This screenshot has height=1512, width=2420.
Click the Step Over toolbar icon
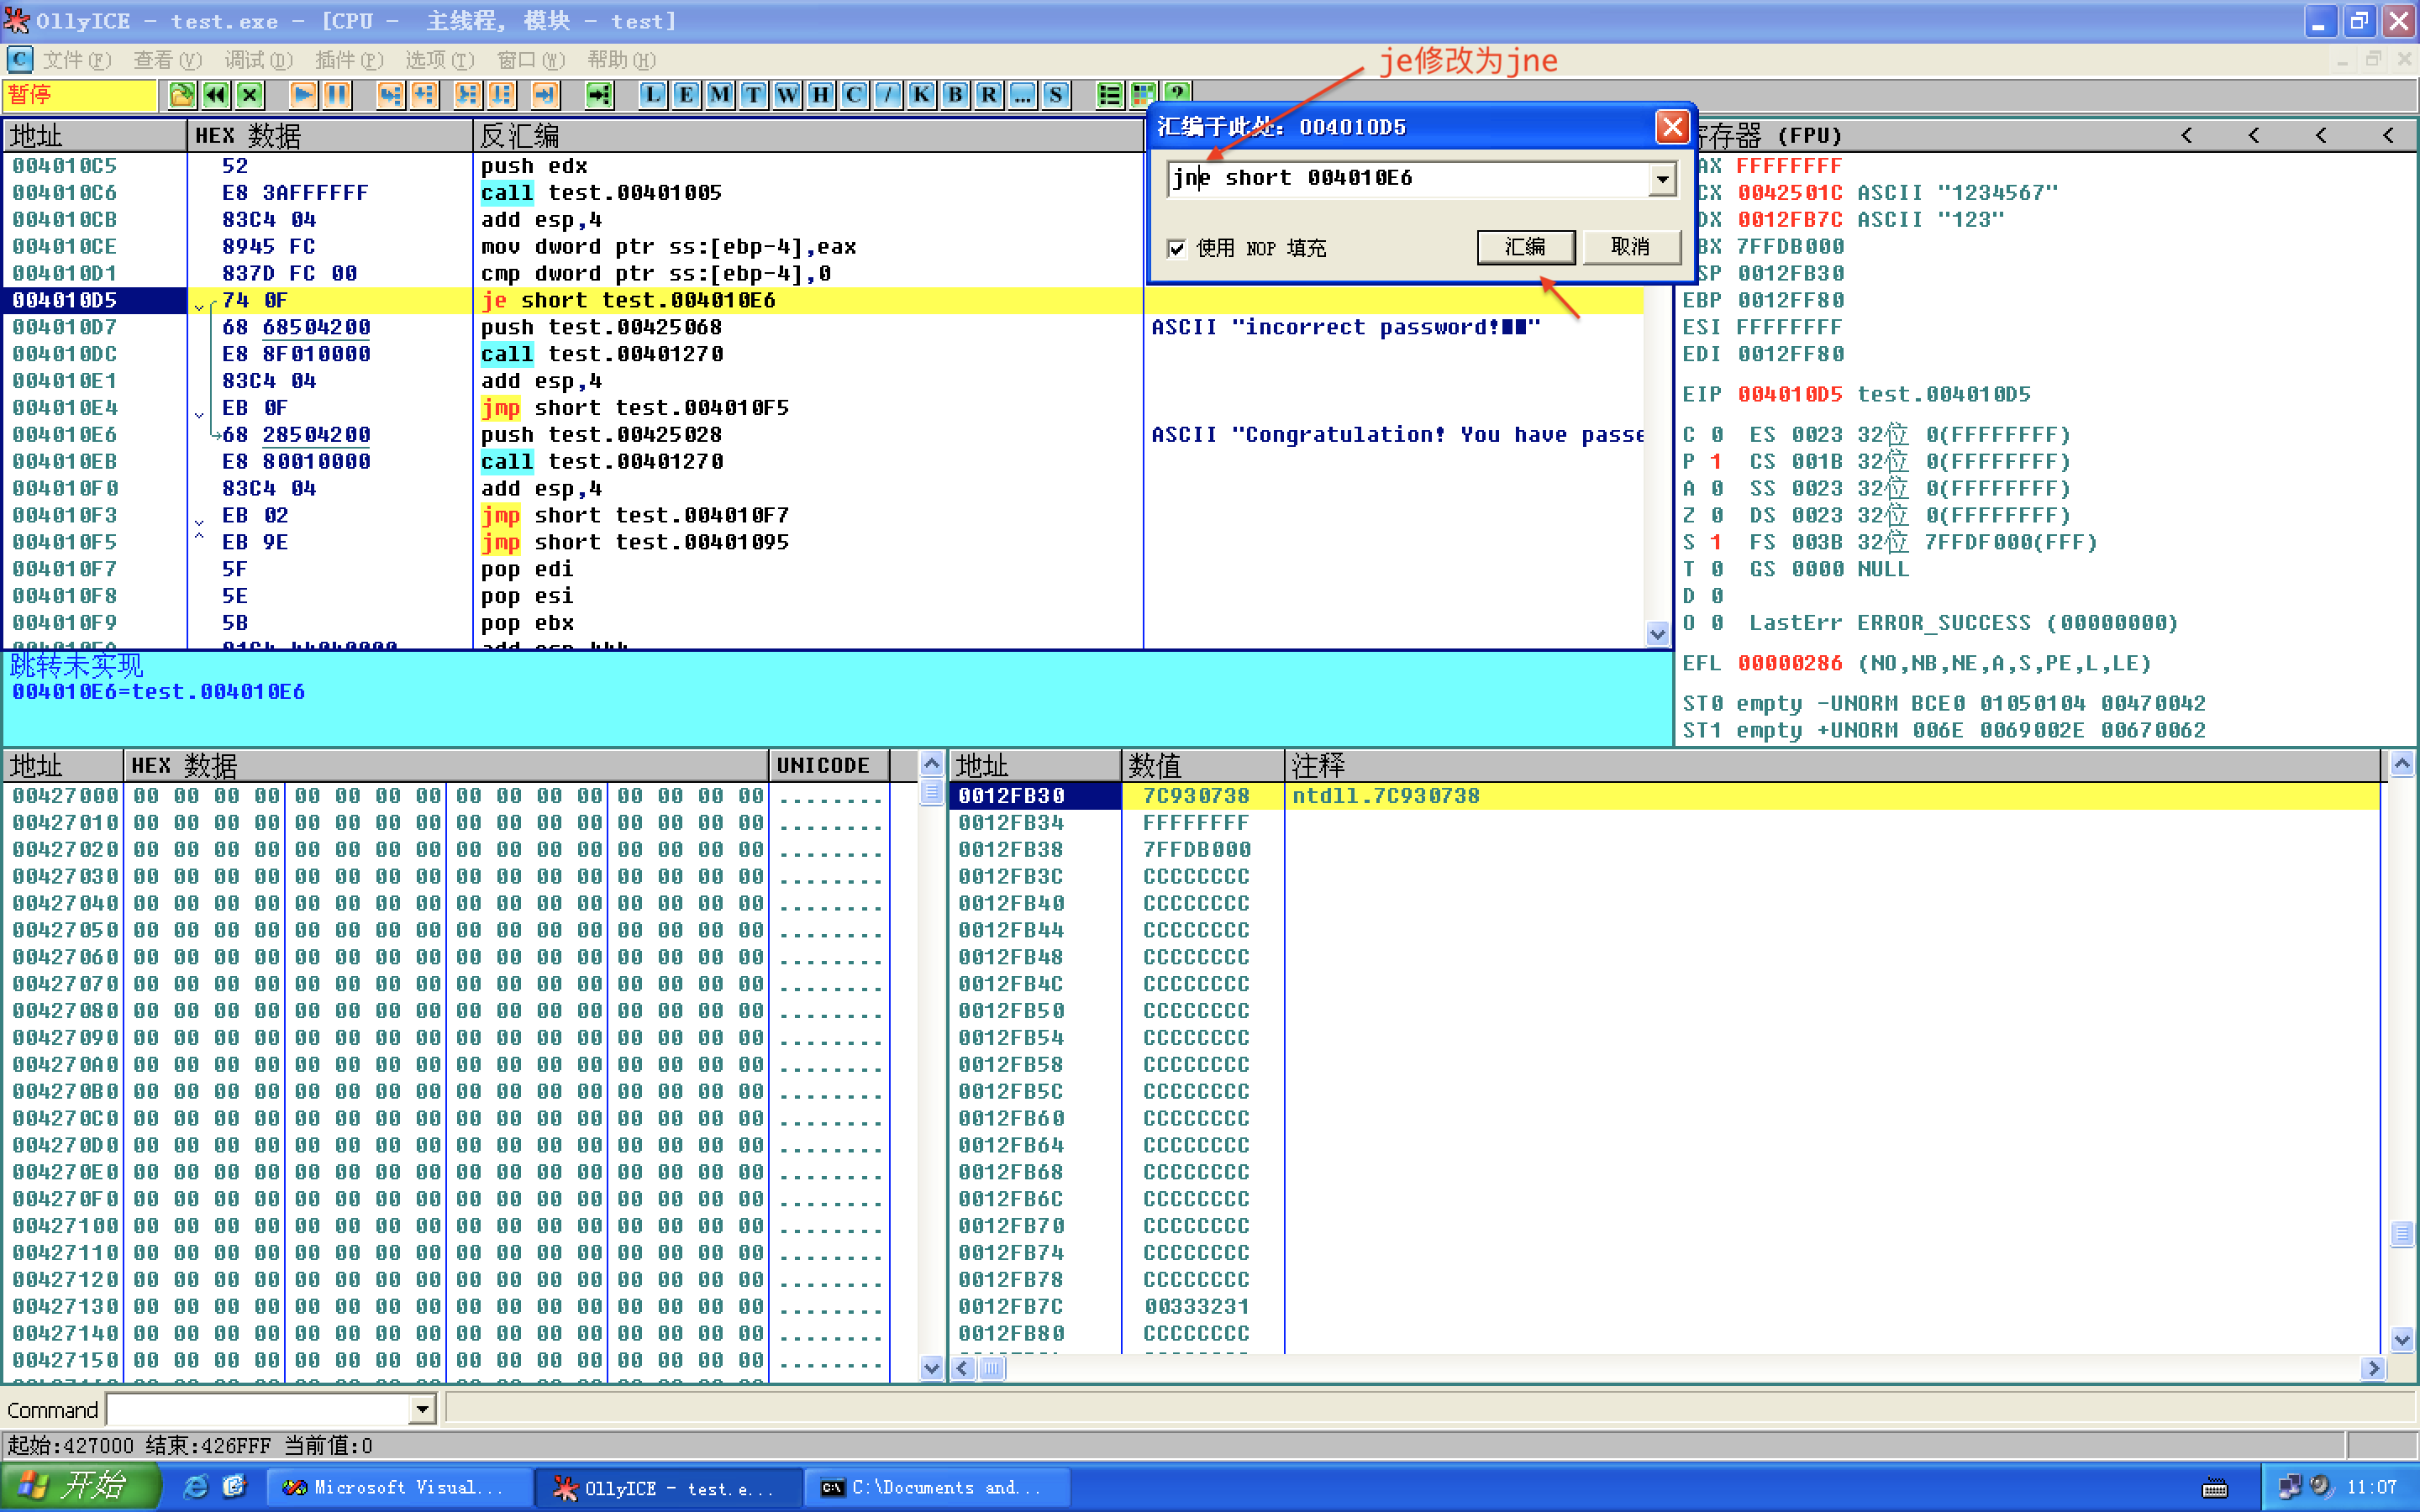point(424,95)
